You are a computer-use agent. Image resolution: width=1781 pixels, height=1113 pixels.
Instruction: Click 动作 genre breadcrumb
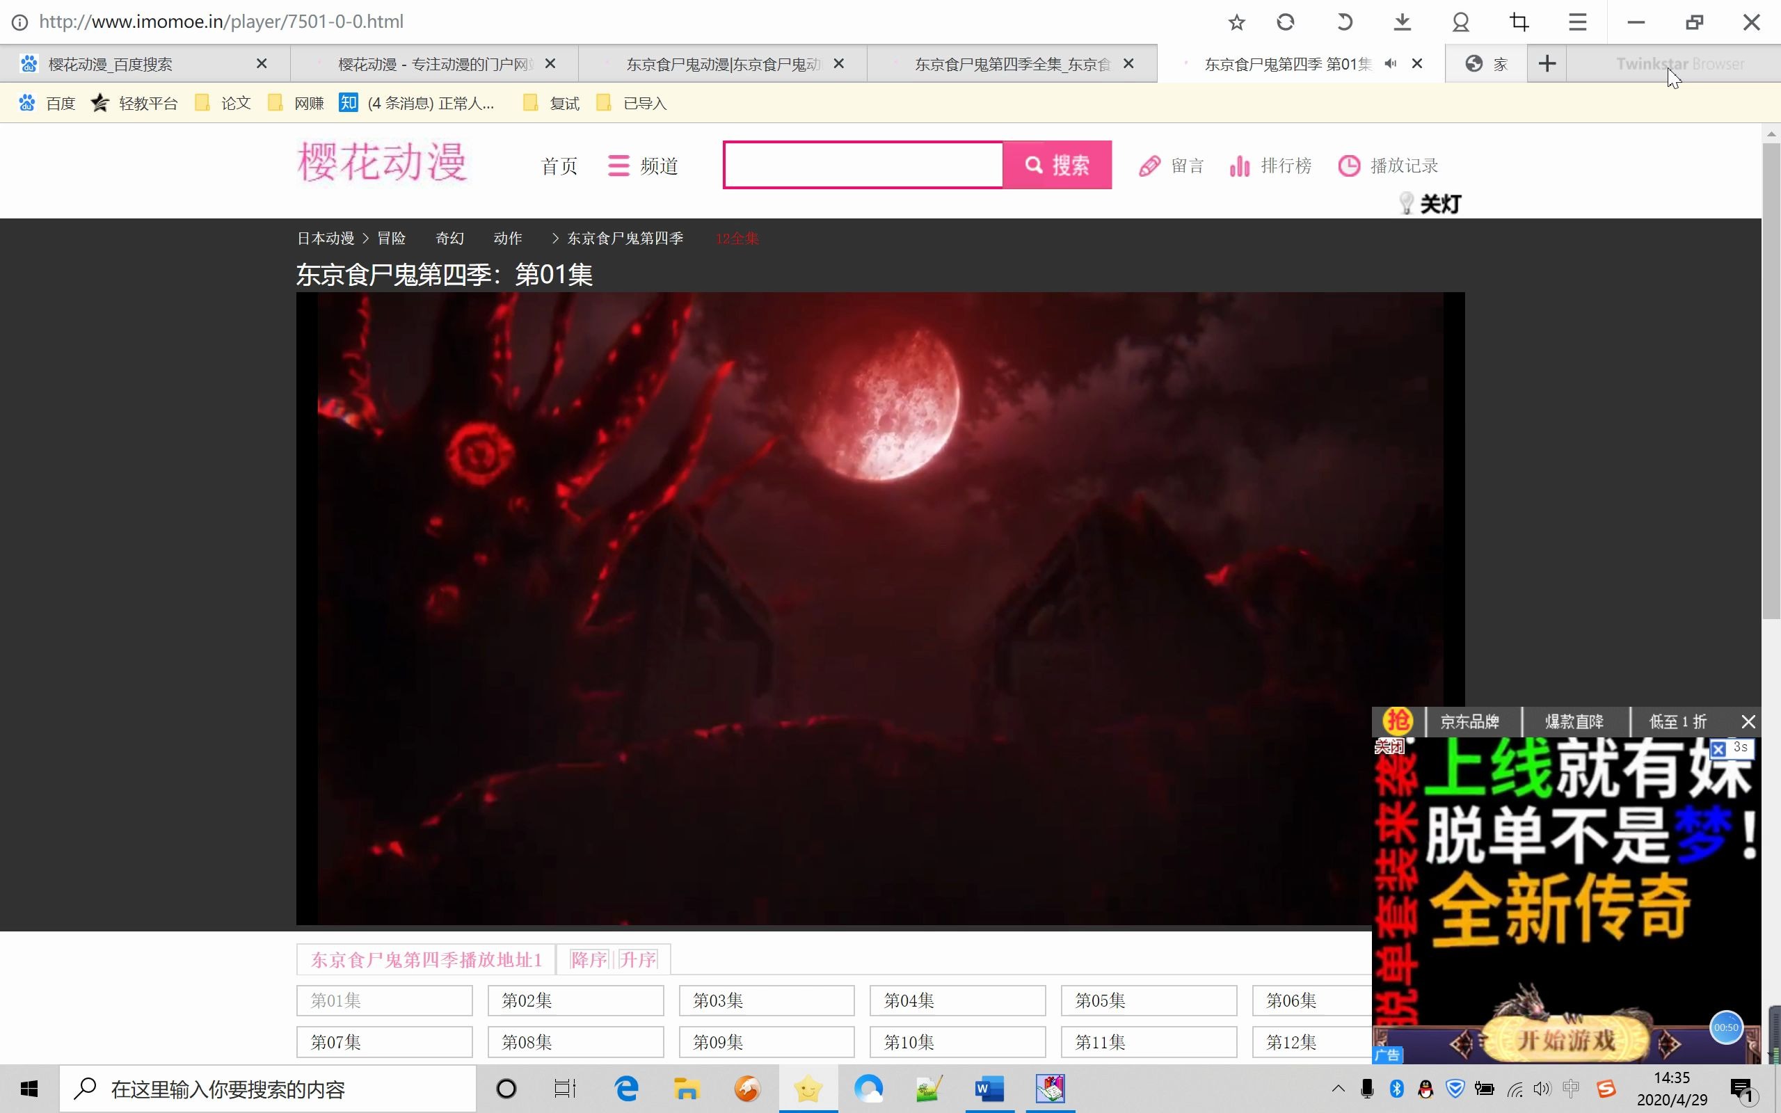pos(508,239)
